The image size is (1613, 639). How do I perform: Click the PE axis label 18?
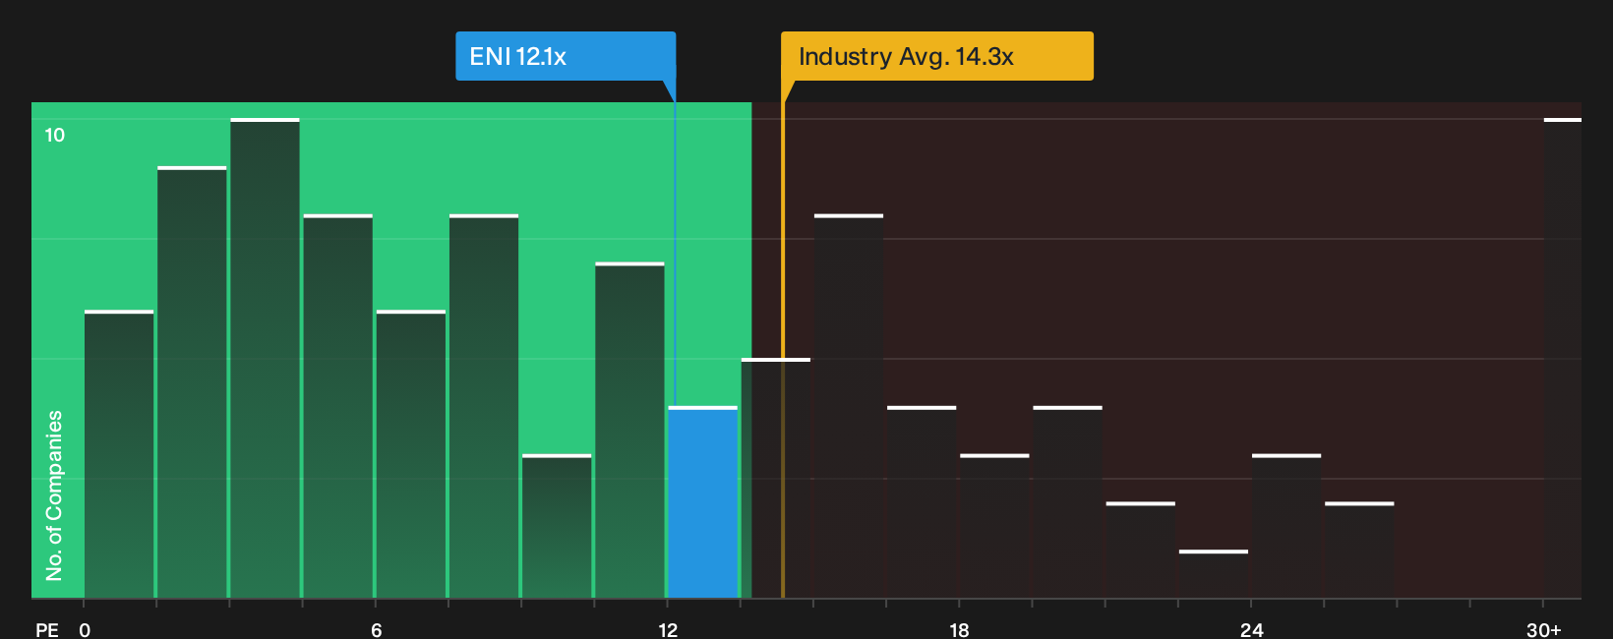coord(959,630)
